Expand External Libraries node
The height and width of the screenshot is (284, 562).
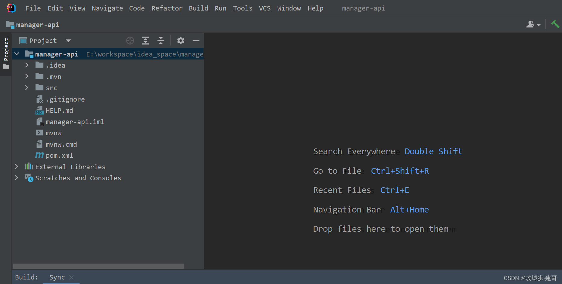(x=17, y=166)
